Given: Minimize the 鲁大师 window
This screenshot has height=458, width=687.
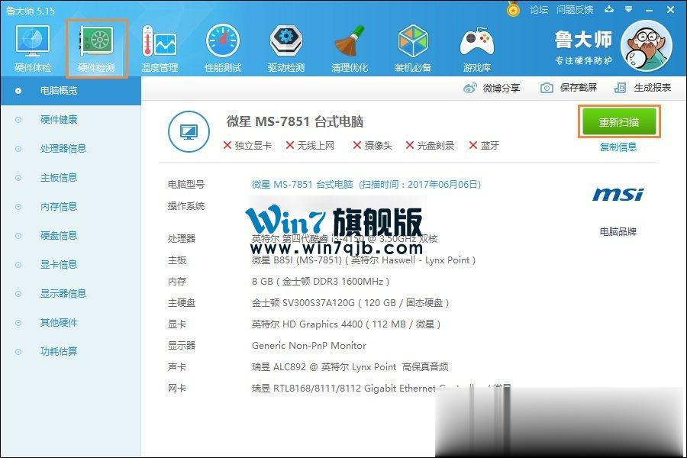Looking at the screenshot, I should [650, 10].
